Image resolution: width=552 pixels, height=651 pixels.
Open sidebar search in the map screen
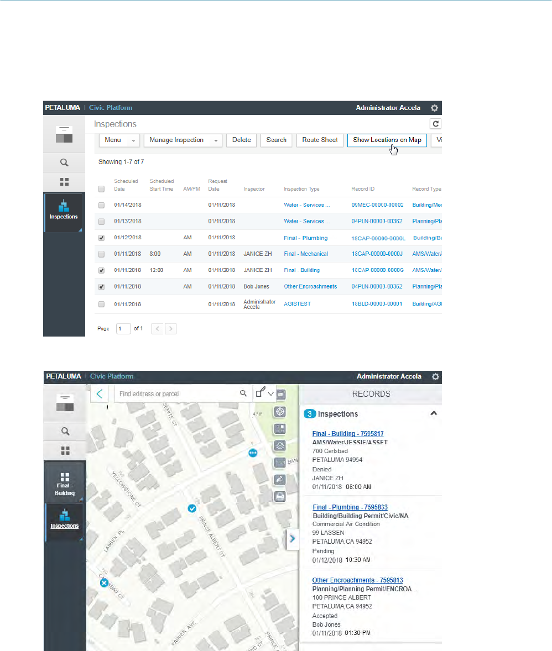(65, 432)
